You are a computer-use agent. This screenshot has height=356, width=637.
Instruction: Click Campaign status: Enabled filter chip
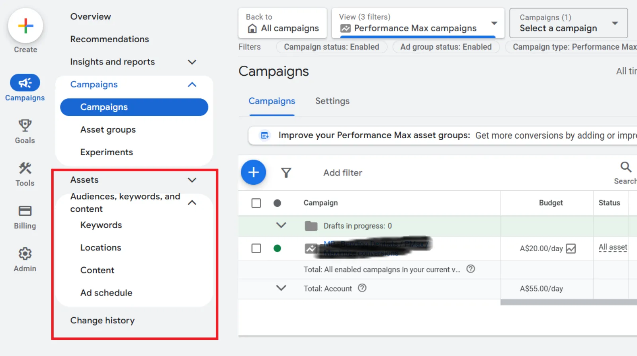click(331, 47)
